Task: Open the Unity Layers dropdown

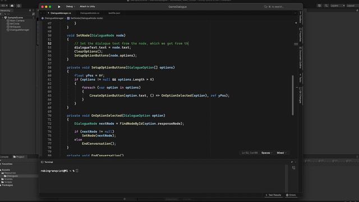Action: pos(338,6)
